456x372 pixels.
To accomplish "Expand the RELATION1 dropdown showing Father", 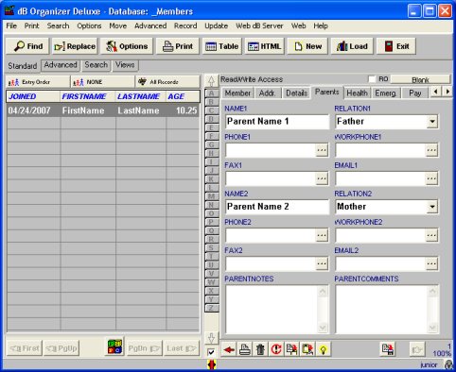I will click(432, 122).
